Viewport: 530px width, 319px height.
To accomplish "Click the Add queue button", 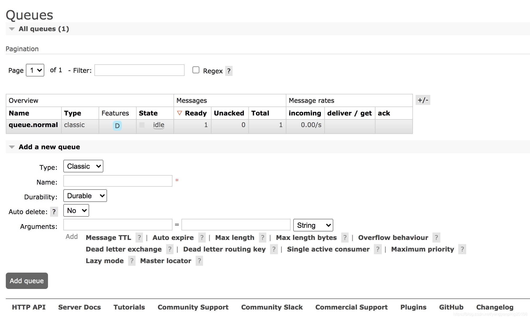I will tap(27, 281).
